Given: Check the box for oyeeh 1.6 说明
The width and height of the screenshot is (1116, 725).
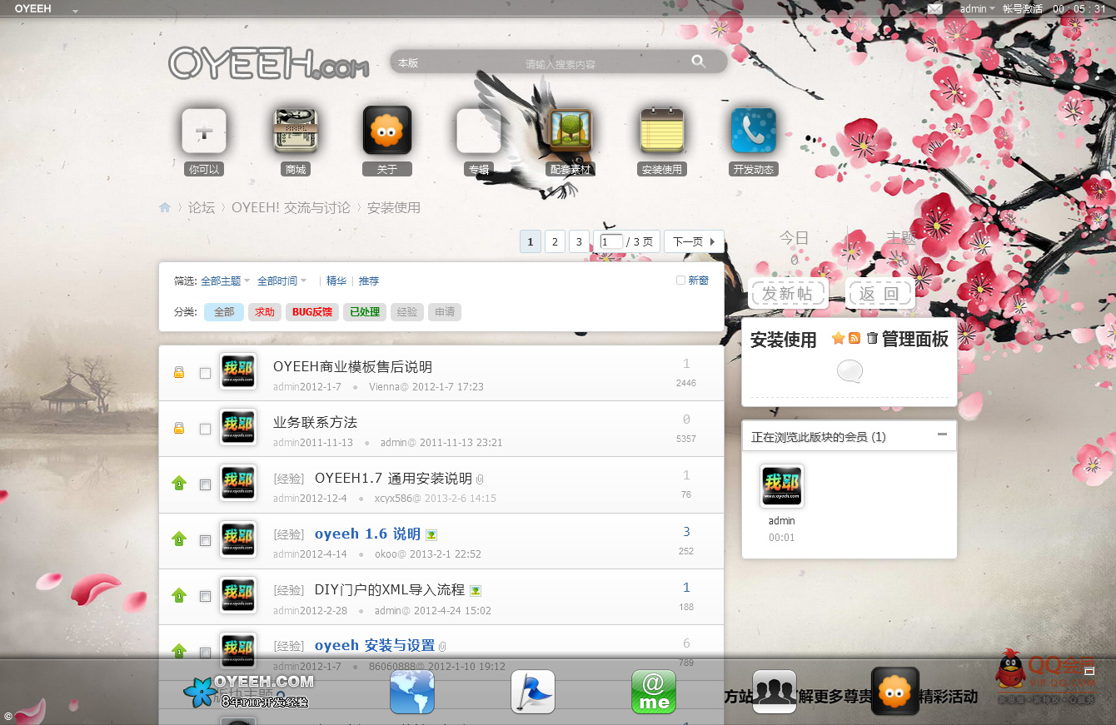Looking at the screenshot, I should 205,541.
